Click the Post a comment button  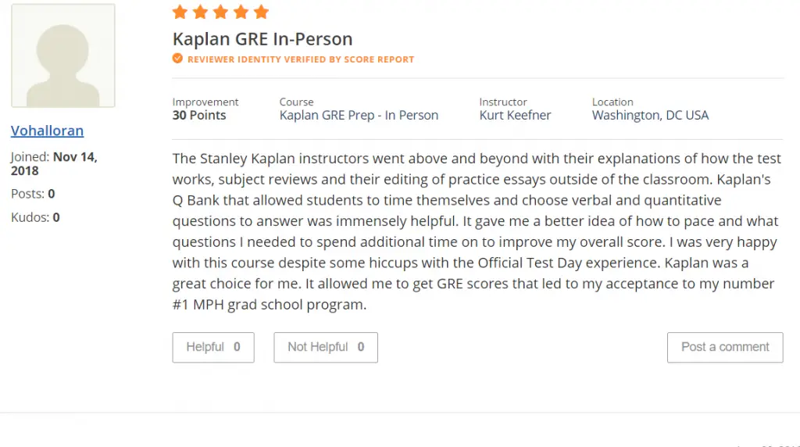(x=725, y=348)
